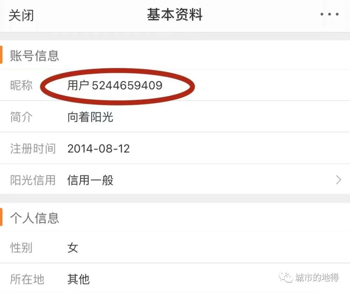
Task: Open 阳光信用 credit details
Action: 175,180
